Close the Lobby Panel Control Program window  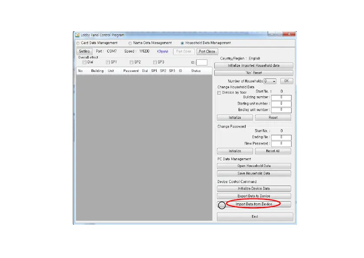(289, 34)
